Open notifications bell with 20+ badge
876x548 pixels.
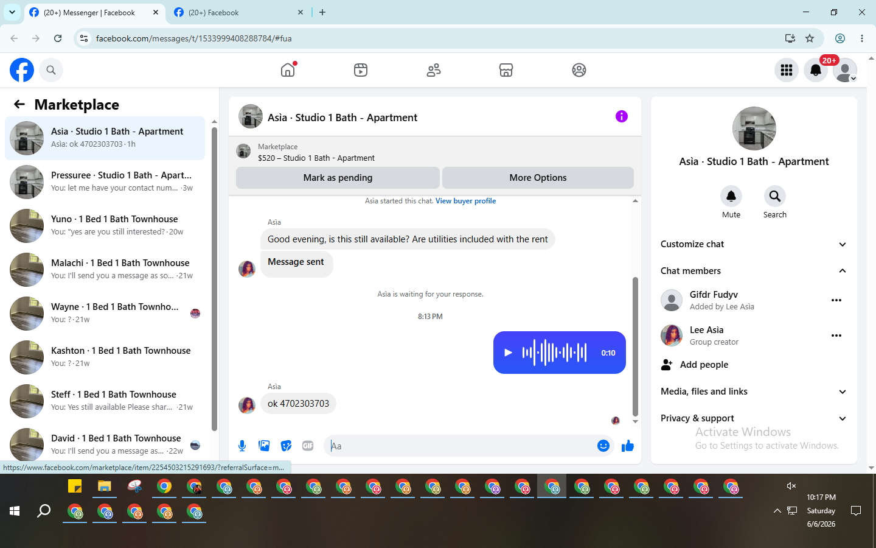816,70
